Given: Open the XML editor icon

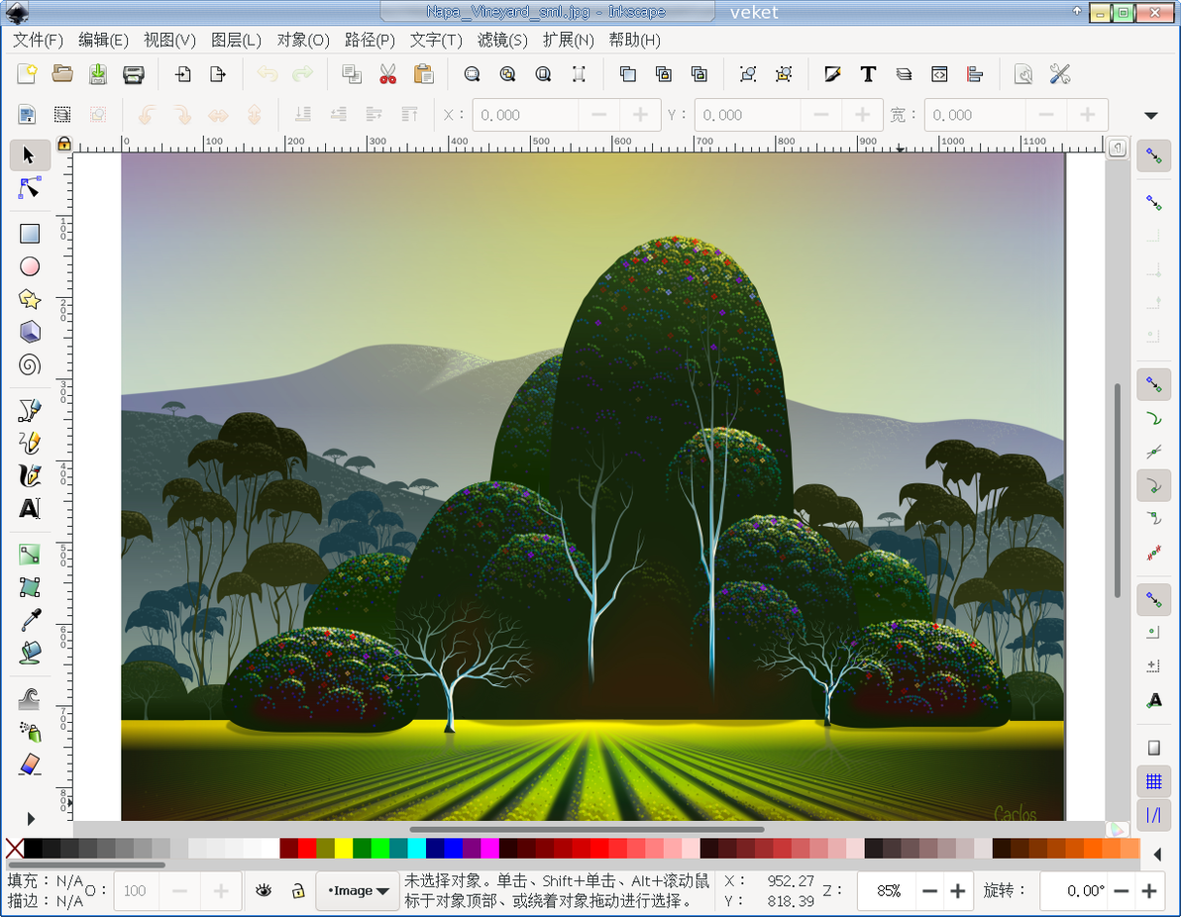Looking at the screenshot, I should click(x=939, y=74).
